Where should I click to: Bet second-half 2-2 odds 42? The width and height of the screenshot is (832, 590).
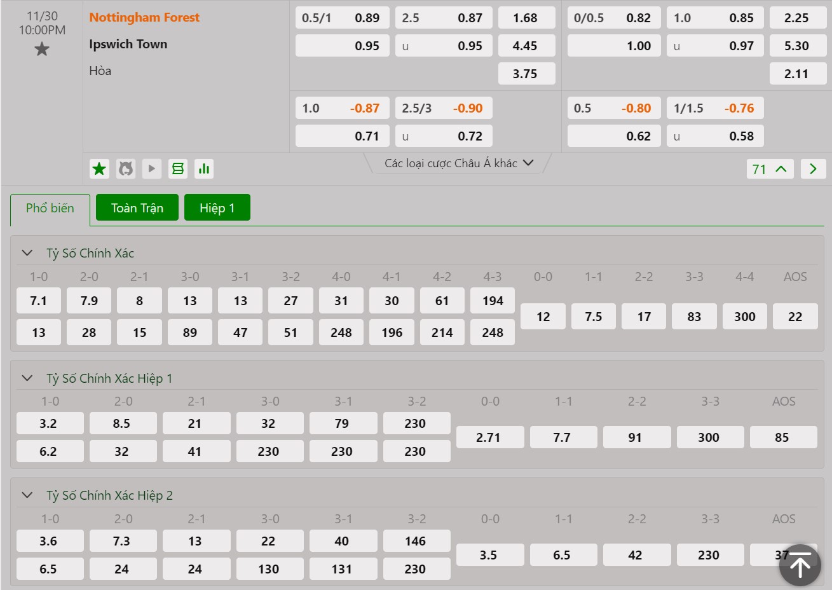637,555
